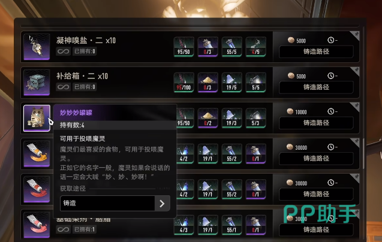Screen dimensions: 382x242
Task: Toggle the pin on the 凝神嗅盐·二 recipe
Action: [355, 35]
